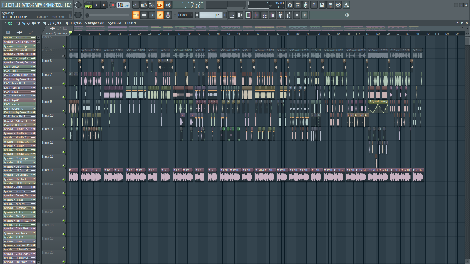Click the download arrow icon in top toolbar

pos(346,5)
